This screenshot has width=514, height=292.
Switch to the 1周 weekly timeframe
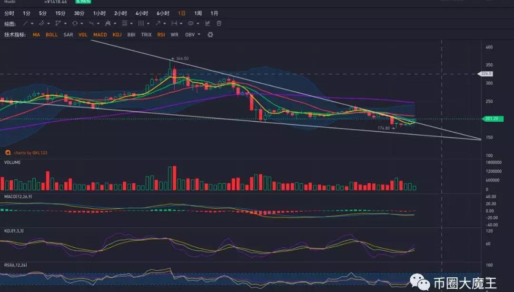pos(198,13)
